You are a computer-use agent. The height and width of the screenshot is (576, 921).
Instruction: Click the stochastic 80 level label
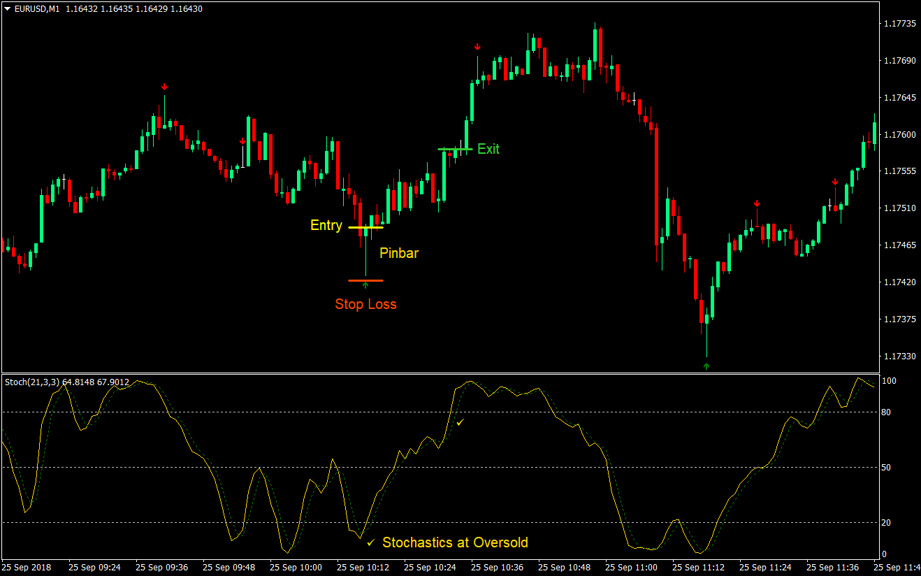click(887, 412)
